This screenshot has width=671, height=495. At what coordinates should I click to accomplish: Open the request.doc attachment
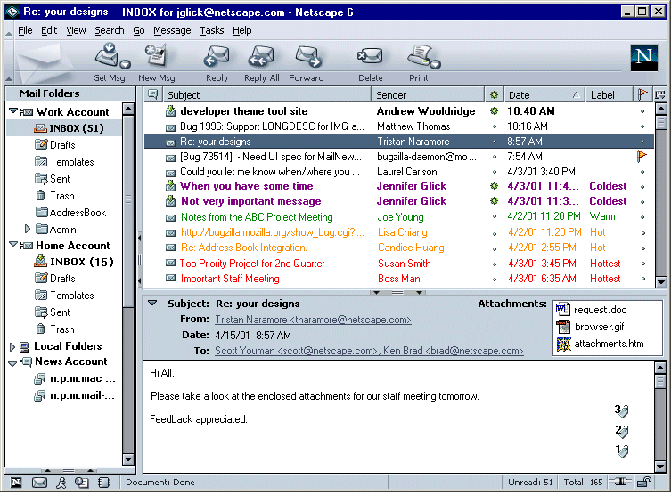click(x=599, y=310)
